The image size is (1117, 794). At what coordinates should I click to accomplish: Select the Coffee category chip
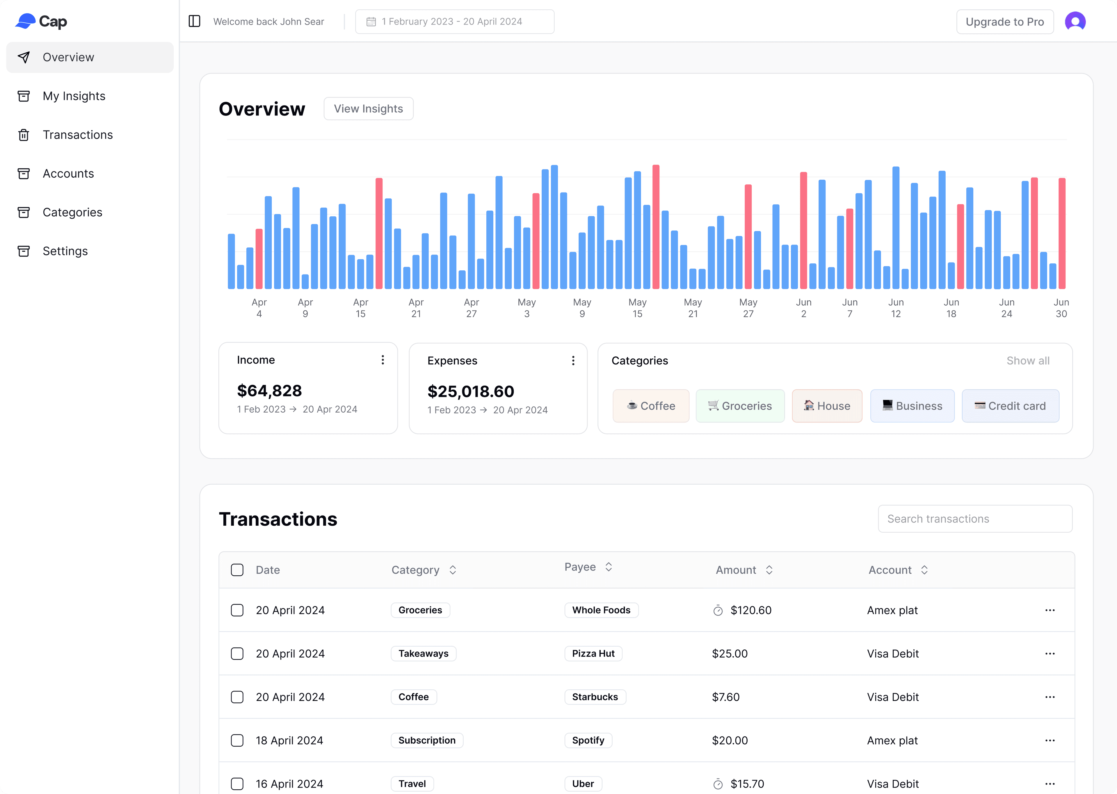[650, 406]
